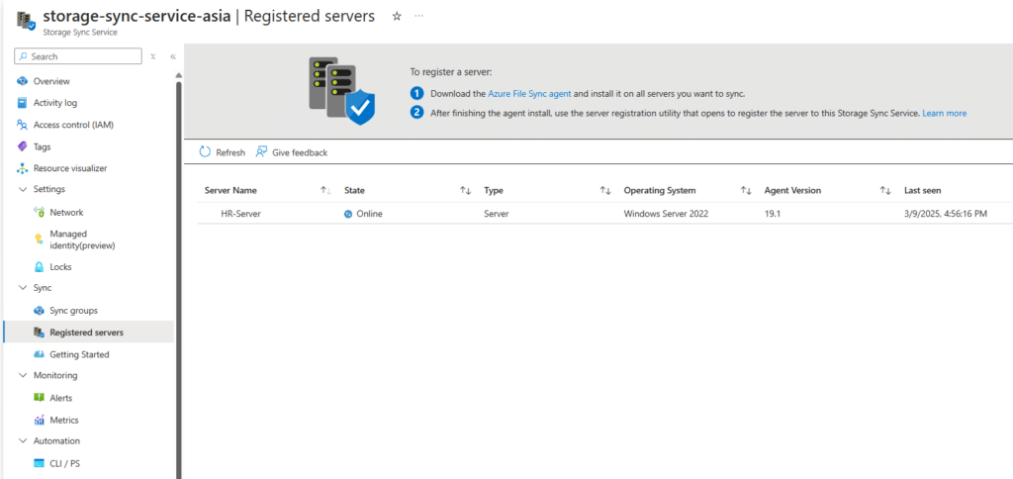Collapse the Settings section

[x=24, y=189]
